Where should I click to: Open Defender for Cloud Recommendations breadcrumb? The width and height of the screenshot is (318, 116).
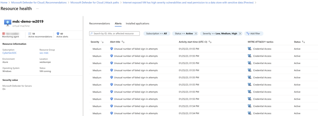tap(39, 3)
